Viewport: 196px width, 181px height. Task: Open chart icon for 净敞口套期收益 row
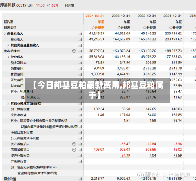[80, 132]
